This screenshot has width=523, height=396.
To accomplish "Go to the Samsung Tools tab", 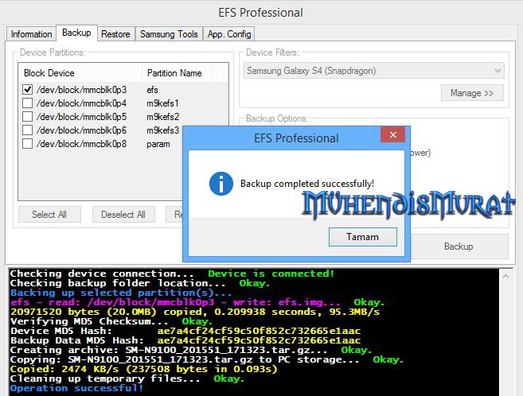I will [x=169, y=34].
